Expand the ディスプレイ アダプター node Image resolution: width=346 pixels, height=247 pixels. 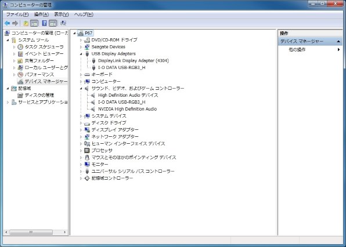(x=81, y=130)
